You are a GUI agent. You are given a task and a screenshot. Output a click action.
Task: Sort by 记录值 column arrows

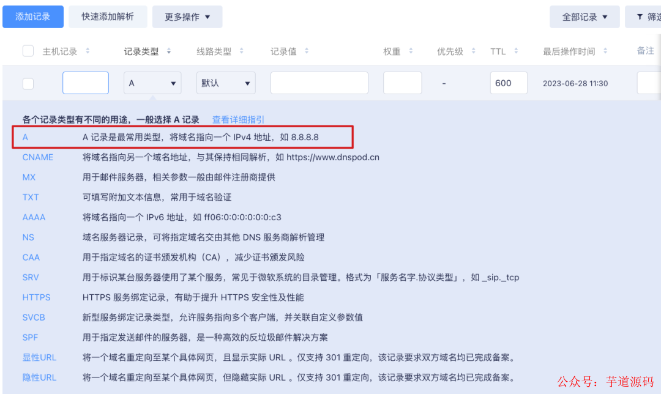[307, 51]
